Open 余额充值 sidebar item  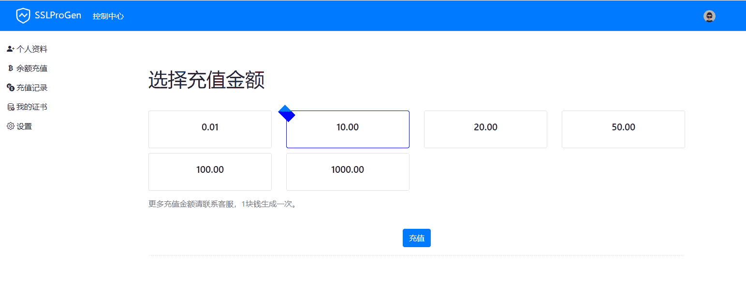[x=32, y=69]
